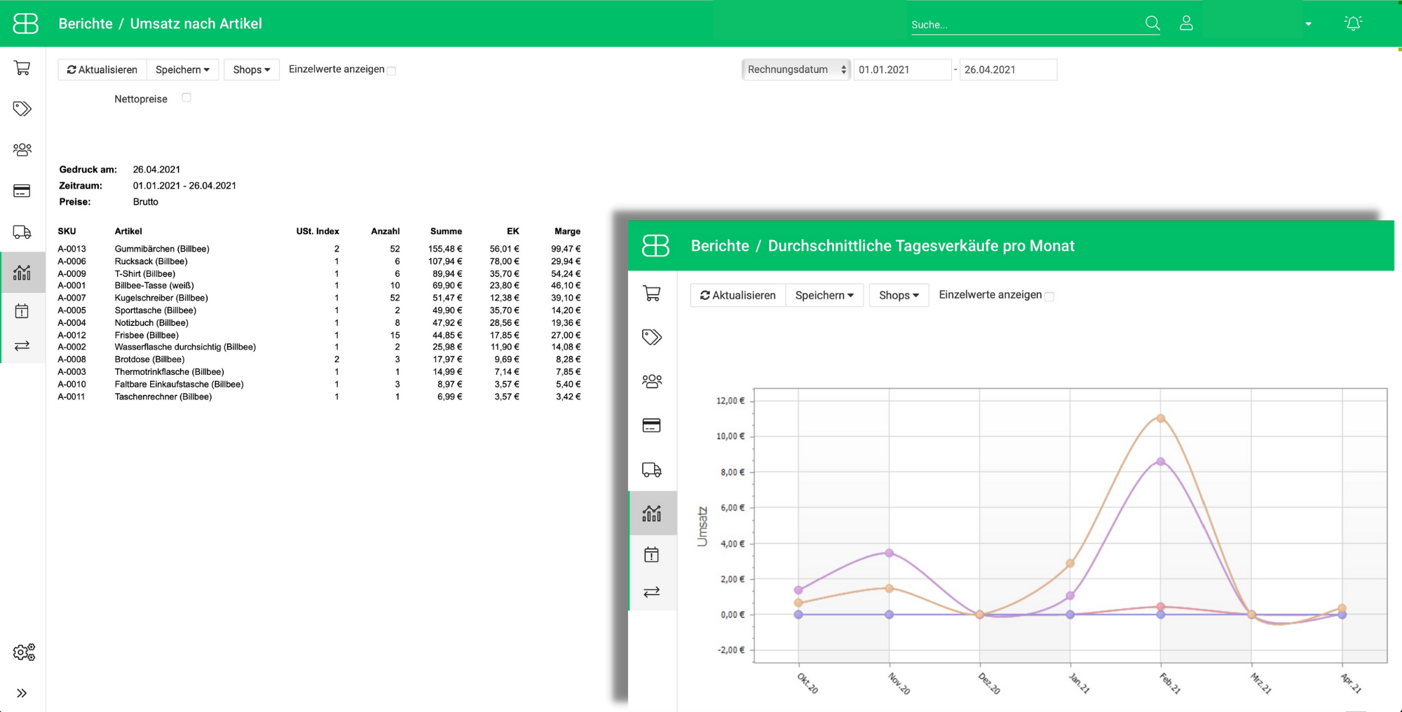Click Aktualisieren in the Umsatz nach Artikel report

(102, 69)
